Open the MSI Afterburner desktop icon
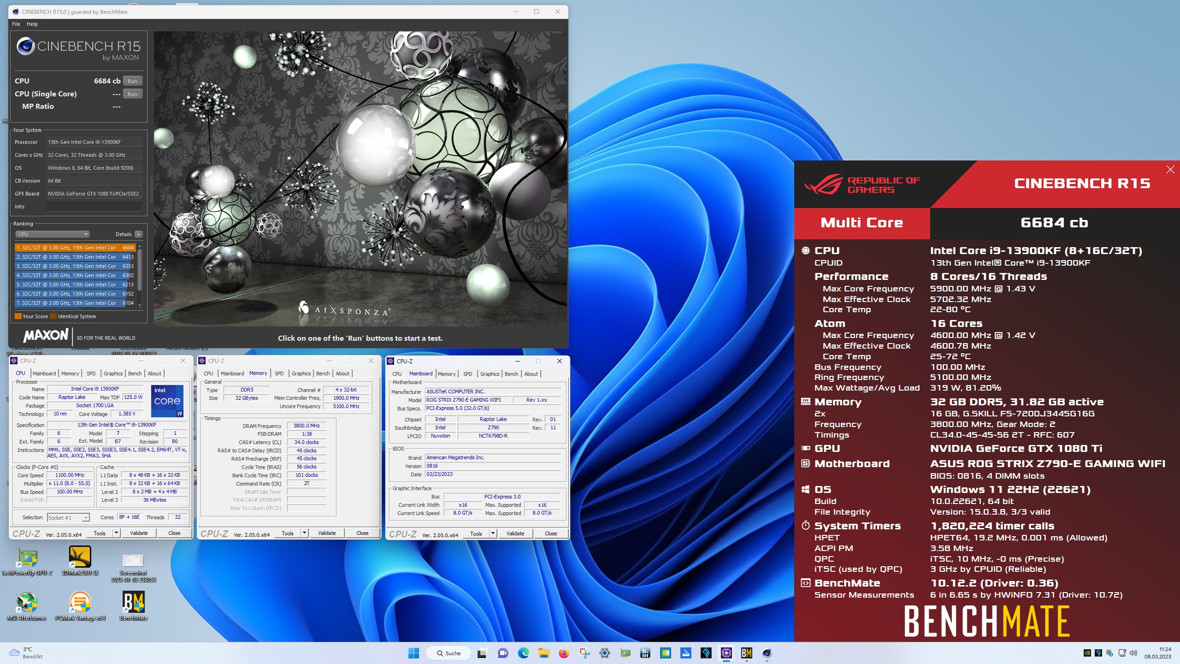This screenshot has width=1180, height=664. [27, 606]
